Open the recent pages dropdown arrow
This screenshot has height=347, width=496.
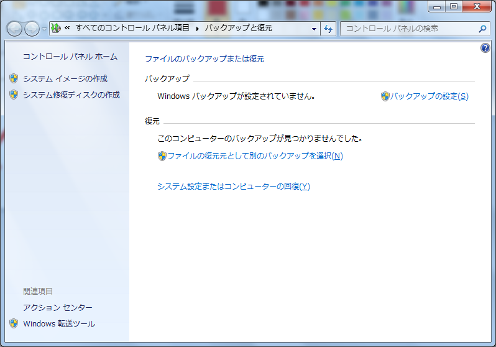click(x=44, y=29)
